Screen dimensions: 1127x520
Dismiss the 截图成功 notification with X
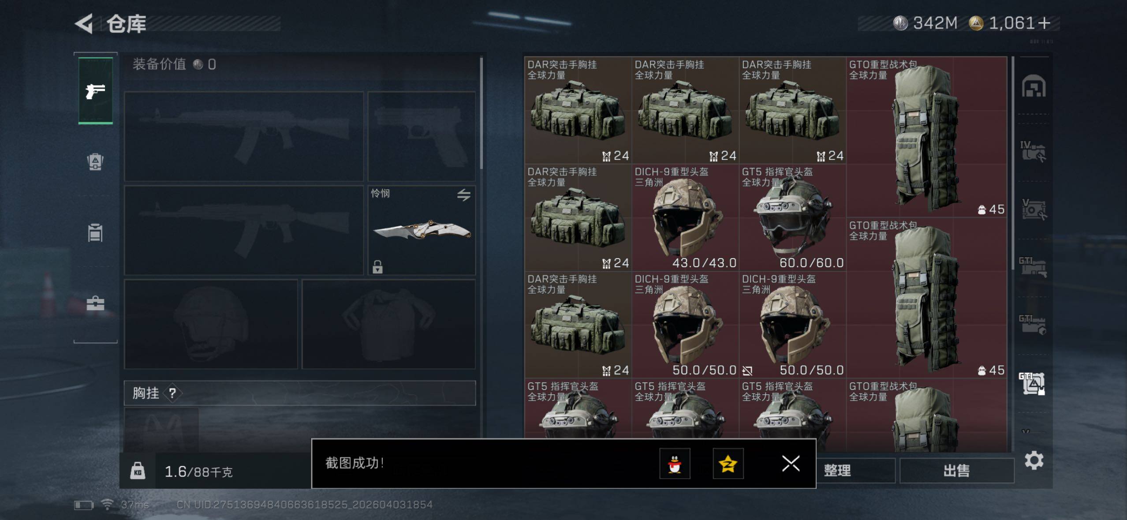(791, 464)
